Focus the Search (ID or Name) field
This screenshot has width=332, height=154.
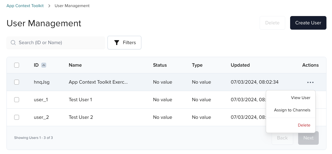pyautogui.click(x=56, y=43)
